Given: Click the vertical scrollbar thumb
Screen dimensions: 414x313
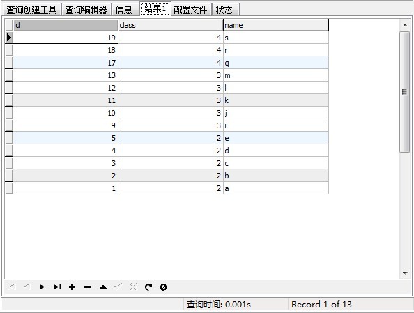Looking at the screenshot, I should click(x=404, y=92).
